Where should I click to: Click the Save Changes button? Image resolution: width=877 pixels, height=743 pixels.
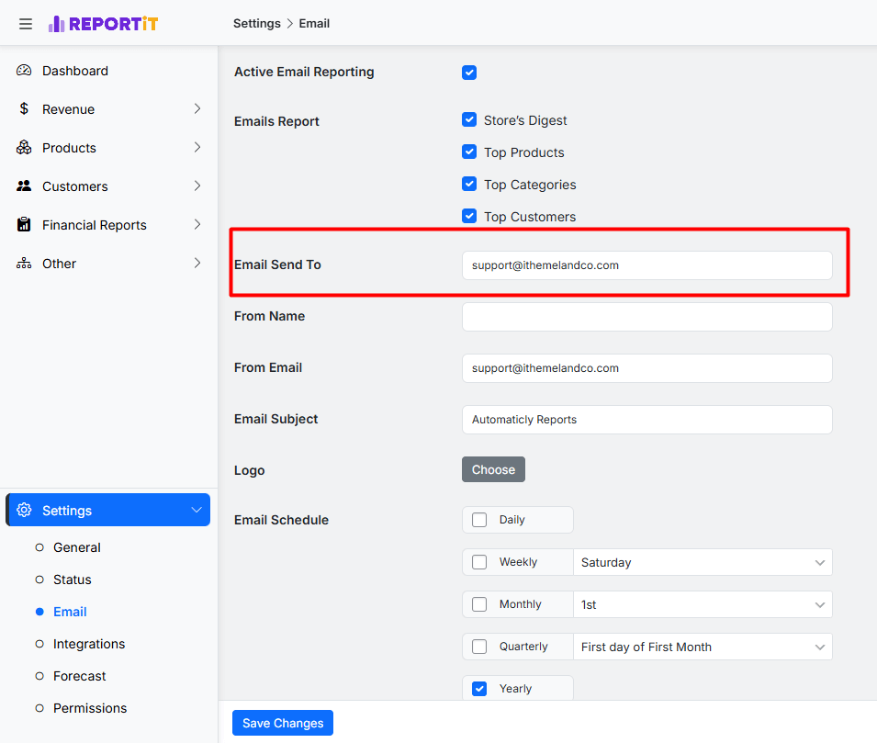[283, 723]
